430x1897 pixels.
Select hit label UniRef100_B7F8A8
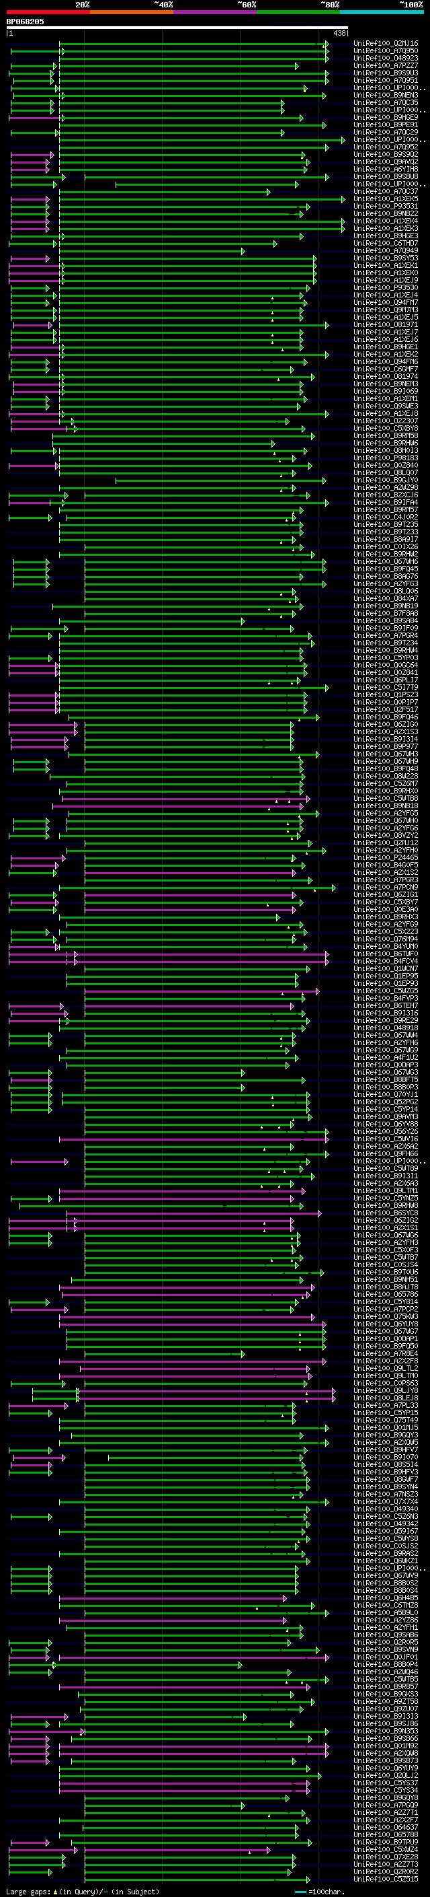386,614
